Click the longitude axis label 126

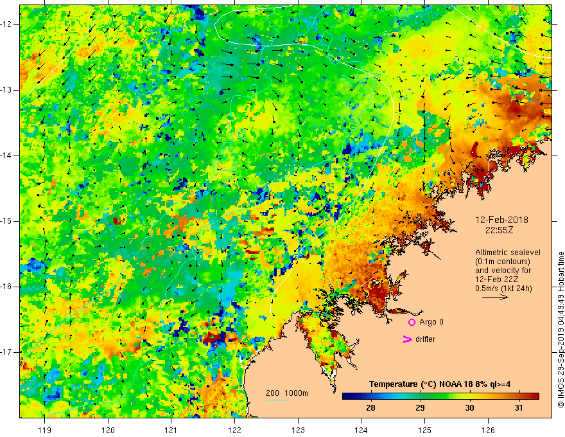488,430
